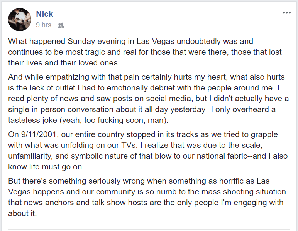This screenshot has height=231, width=298.
Task: Click the horizontal divider below the post
Action: (x=149, y=229)
